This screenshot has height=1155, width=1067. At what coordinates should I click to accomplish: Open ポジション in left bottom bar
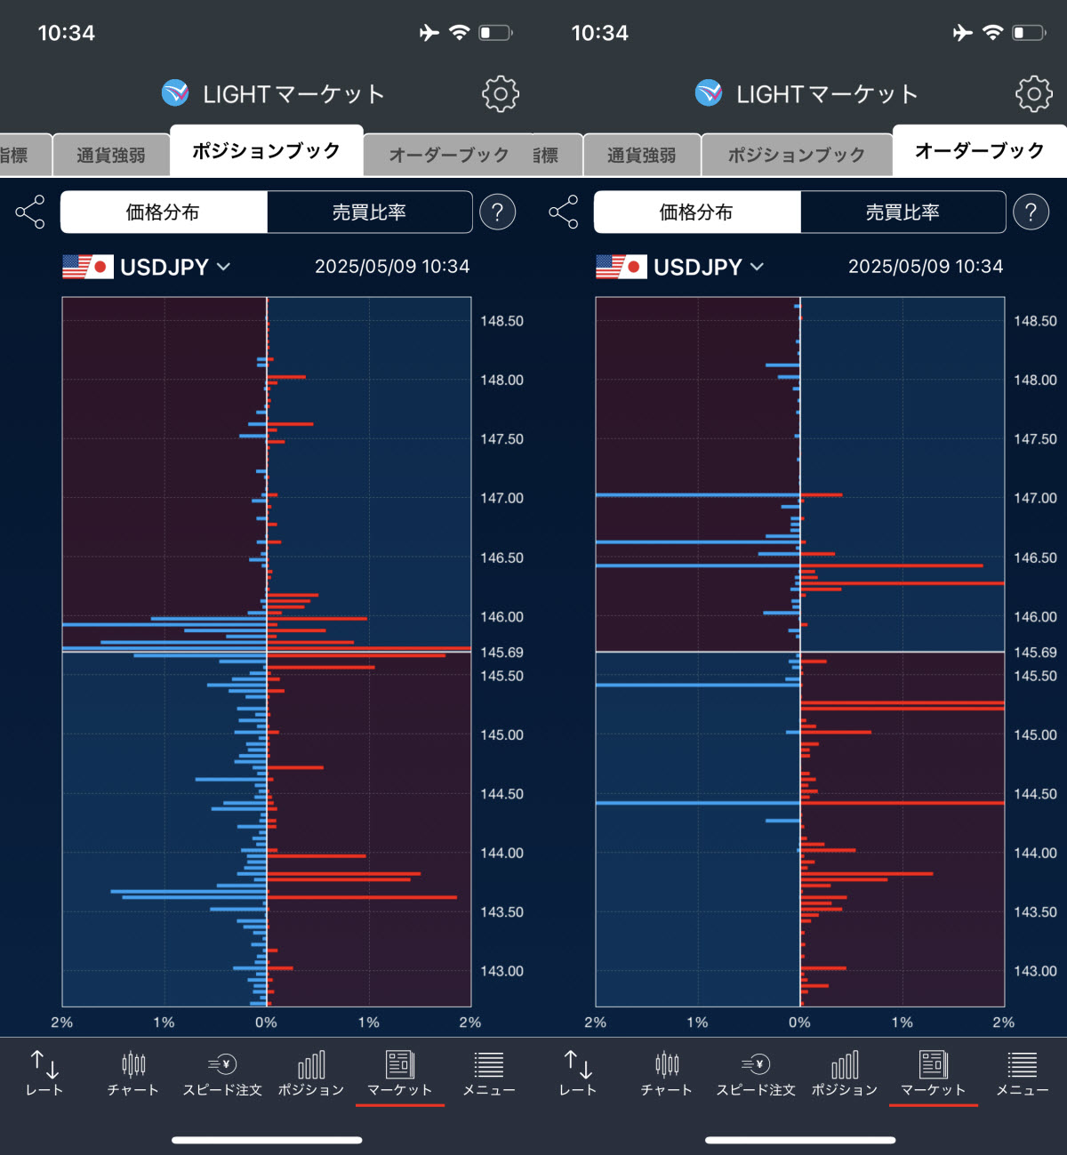tap(311, 1073)
